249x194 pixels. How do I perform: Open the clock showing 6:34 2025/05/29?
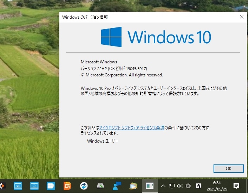click(x=218, y=187)
